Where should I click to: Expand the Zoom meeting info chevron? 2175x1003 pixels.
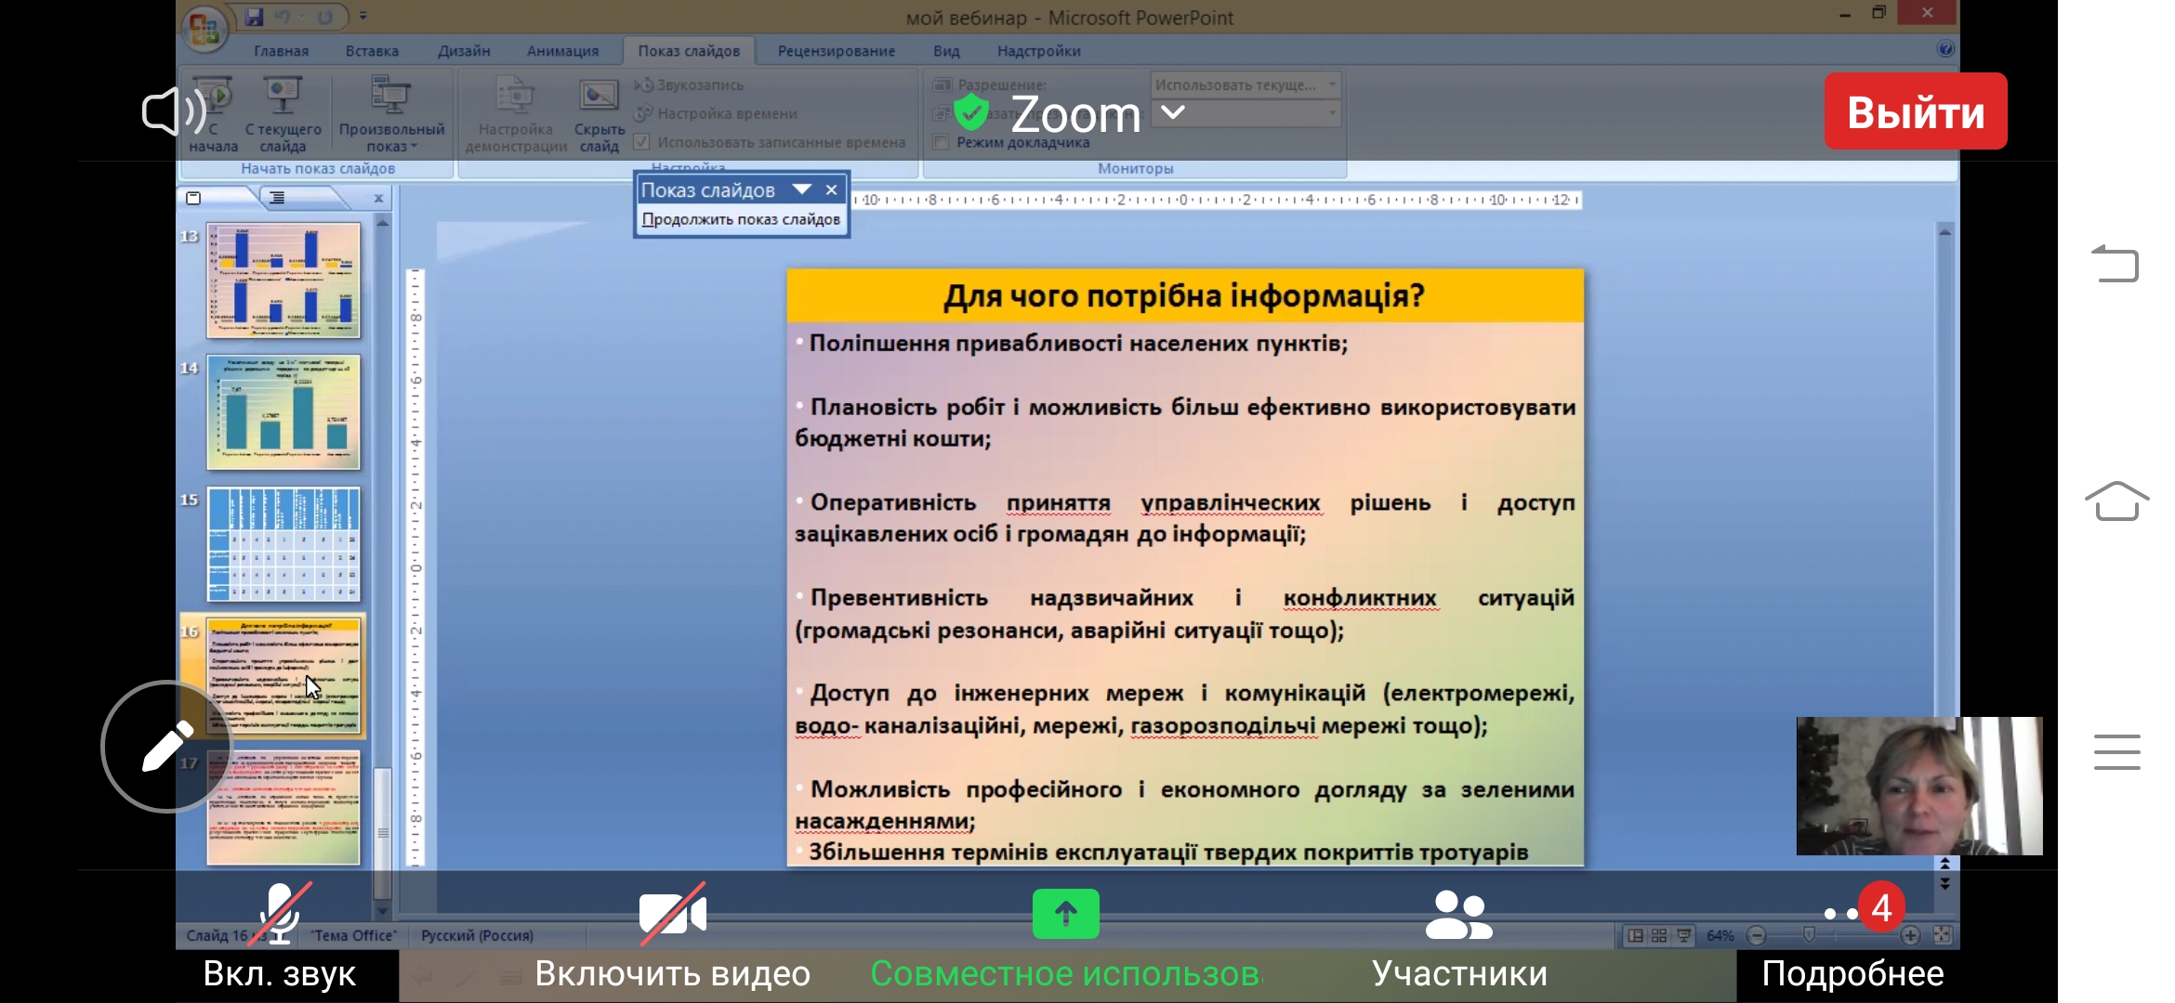click(x=1174, y=112)
